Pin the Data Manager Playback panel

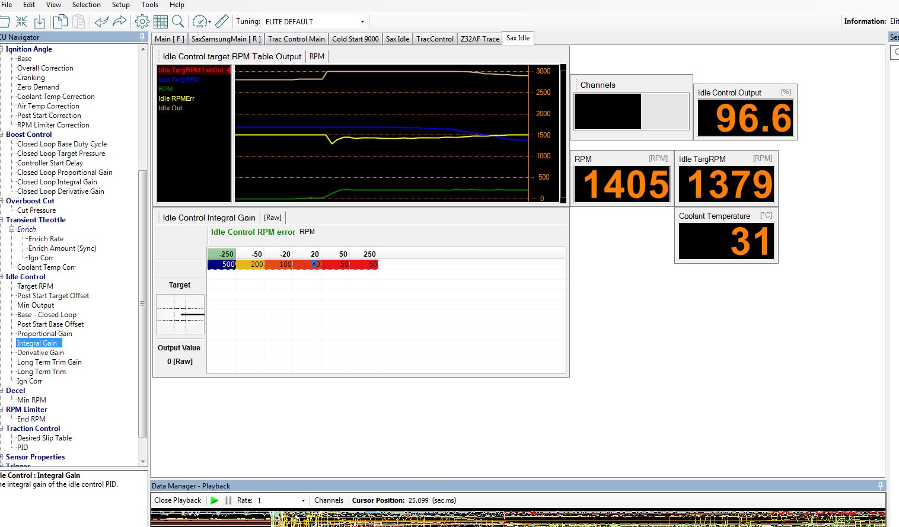coord(880,486)
